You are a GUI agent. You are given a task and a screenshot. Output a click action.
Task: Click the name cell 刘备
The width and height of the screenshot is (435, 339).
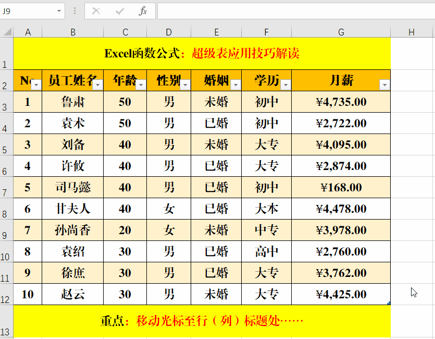click(73, 144)
